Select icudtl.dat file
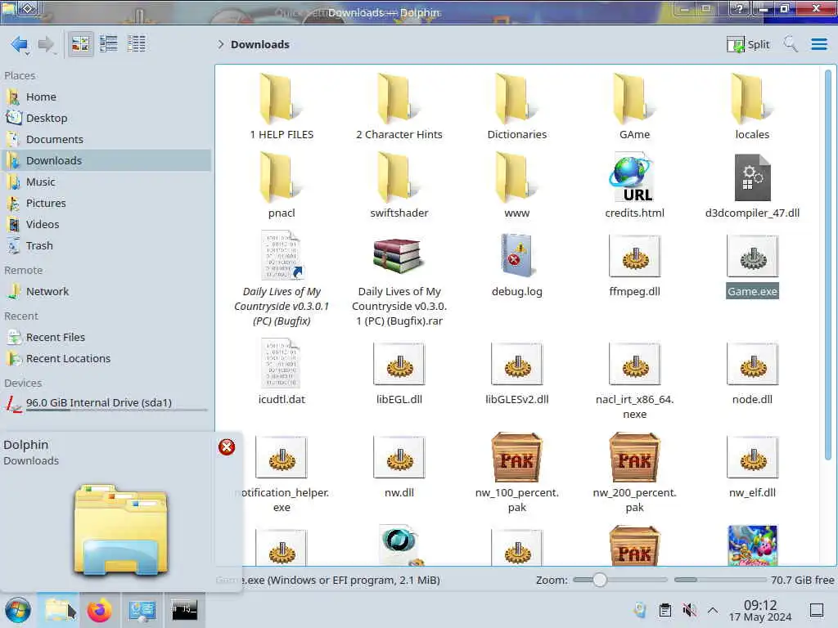Viewport: 838px width, 628px height. point(282,372)
